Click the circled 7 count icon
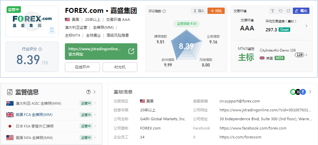Screen dimensions: 318x145 (88, 92)
